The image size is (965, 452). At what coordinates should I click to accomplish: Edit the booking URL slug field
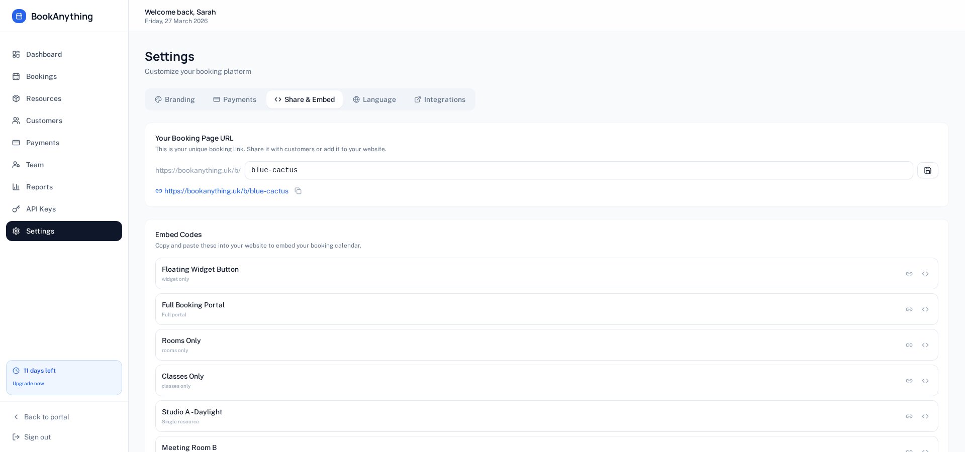point(578,170)
